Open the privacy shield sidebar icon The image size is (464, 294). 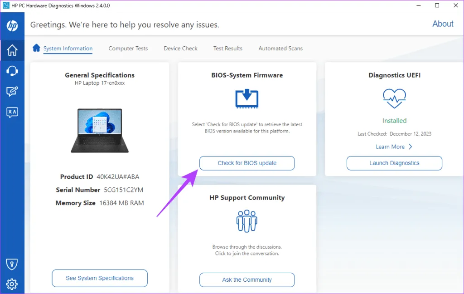coord(12,264)
